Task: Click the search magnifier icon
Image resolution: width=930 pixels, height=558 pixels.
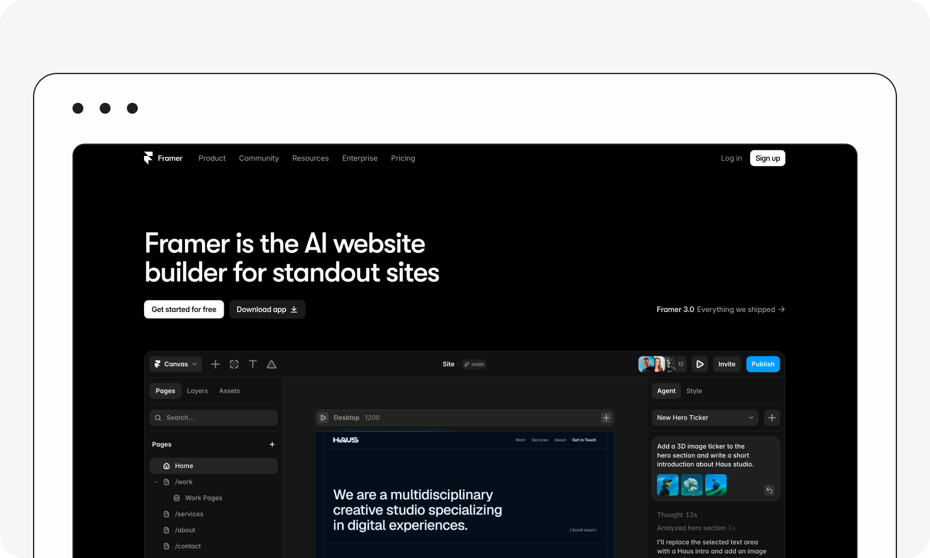Action: 158,418
